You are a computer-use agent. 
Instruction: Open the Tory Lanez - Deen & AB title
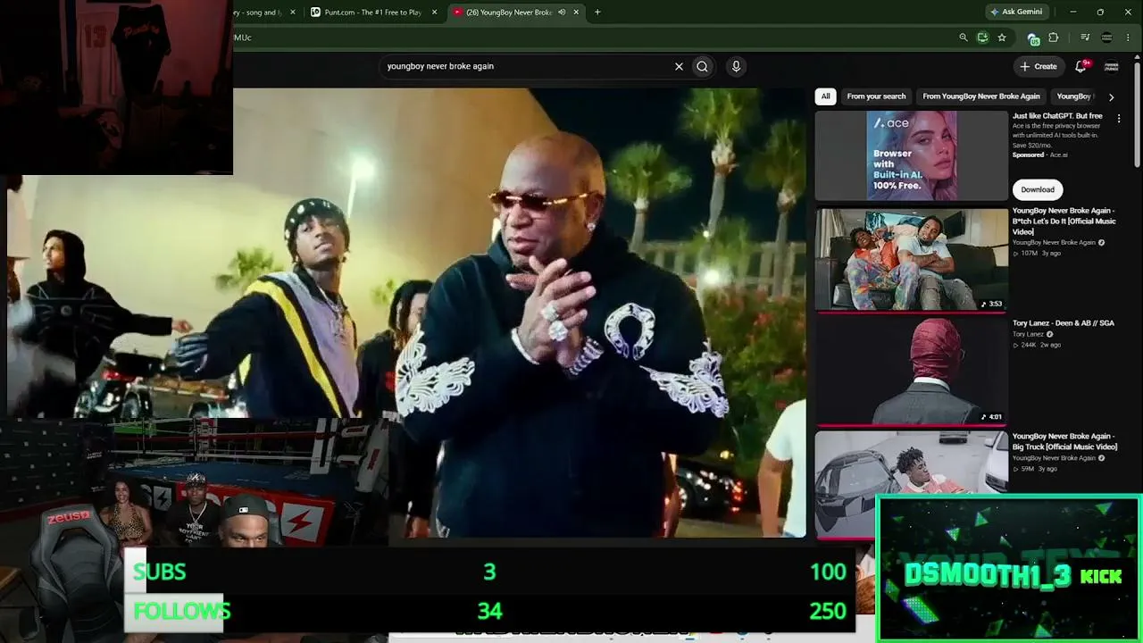point(1064,323)
